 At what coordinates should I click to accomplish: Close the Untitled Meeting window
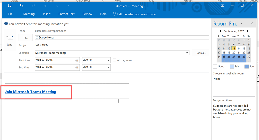[252, 5]
